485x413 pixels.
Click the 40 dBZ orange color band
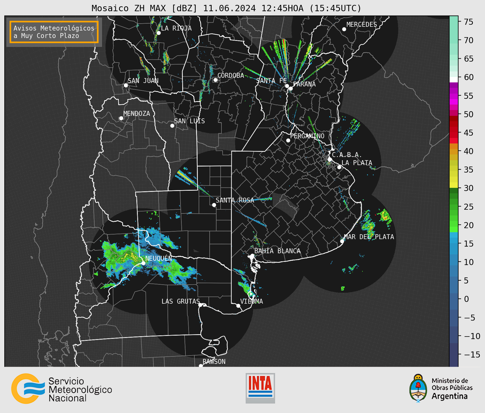tap(454, 151)
